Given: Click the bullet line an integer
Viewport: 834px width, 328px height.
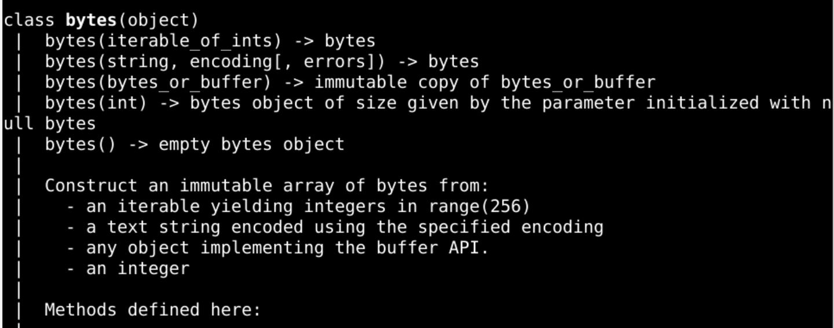Looking at the screenshot, I should point(127,268).
